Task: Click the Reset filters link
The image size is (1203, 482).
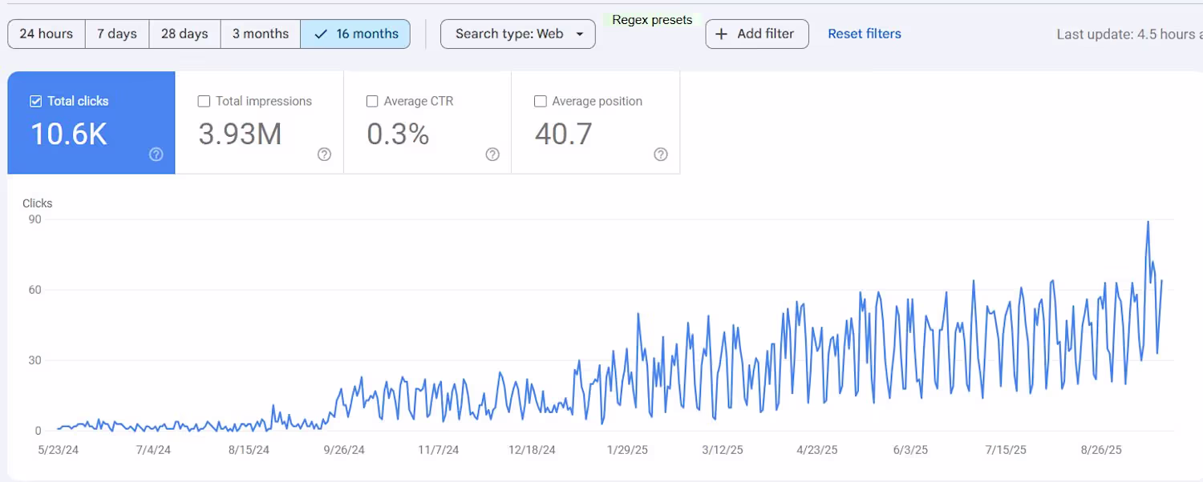Action: click(x=864, y=34)
